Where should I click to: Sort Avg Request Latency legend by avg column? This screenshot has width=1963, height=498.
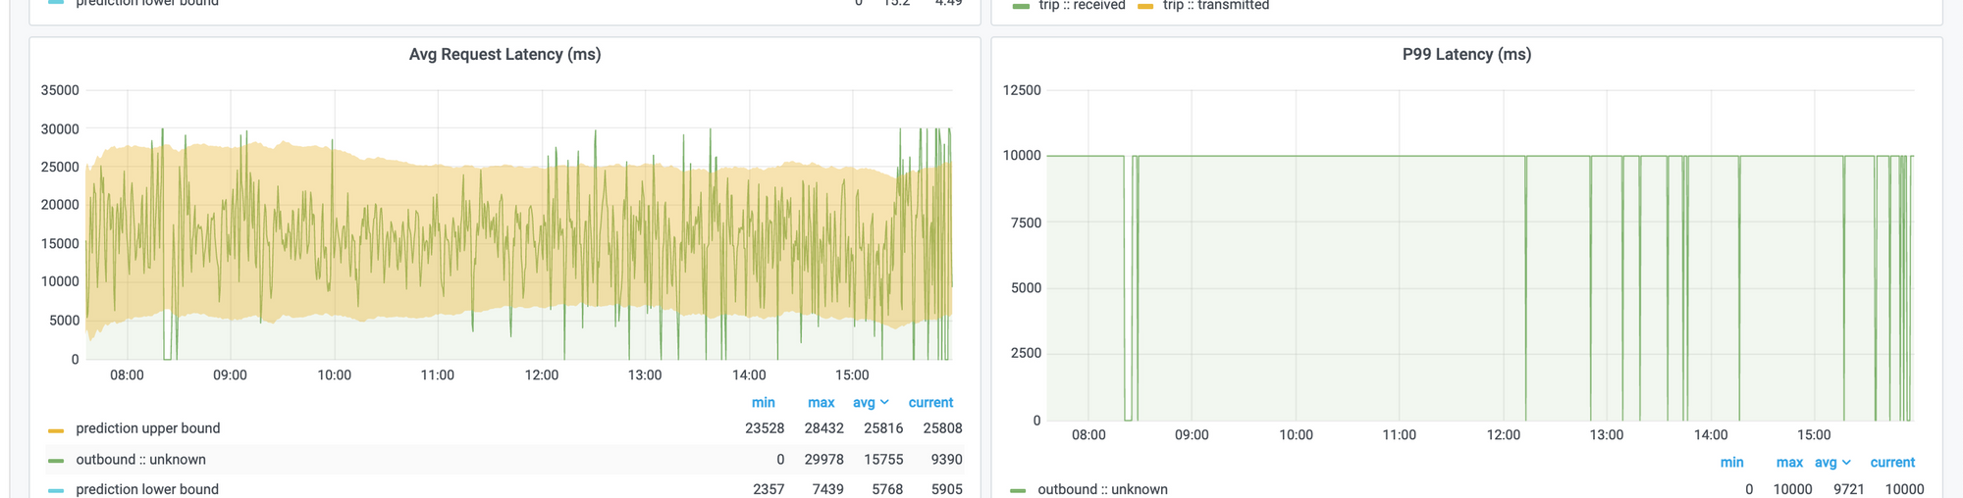(x=864, y=403)
